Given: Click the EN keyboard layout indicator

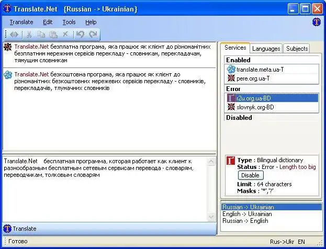Looking at the screenshot, I should pos(301,242).
